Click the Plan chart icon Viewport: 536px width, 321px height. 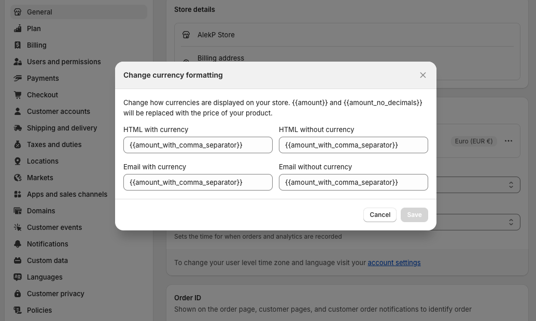pos(18,28)
